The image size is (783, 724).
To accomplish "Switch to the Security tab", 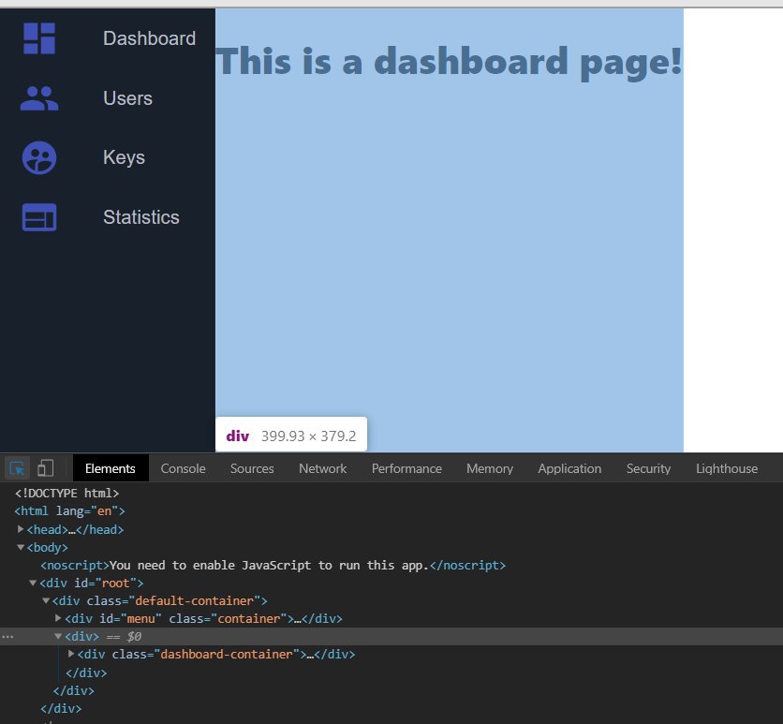I will (x=649, y=468).
